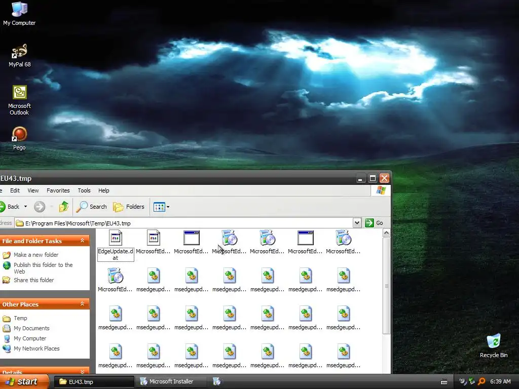
Task: Open the Recycle Bin on the desktop
Action: point(494,346)
